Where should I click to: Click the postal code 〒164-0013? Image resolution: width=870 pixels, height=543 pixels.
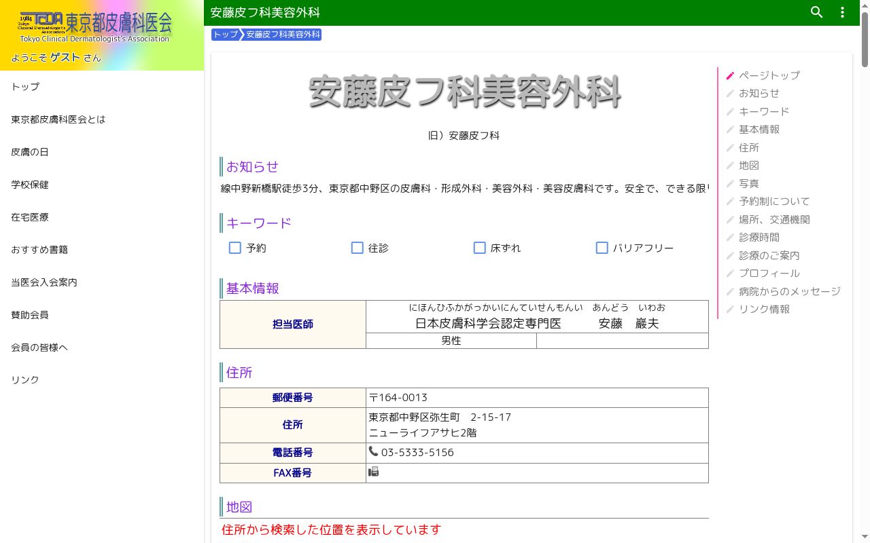[398, 398]
